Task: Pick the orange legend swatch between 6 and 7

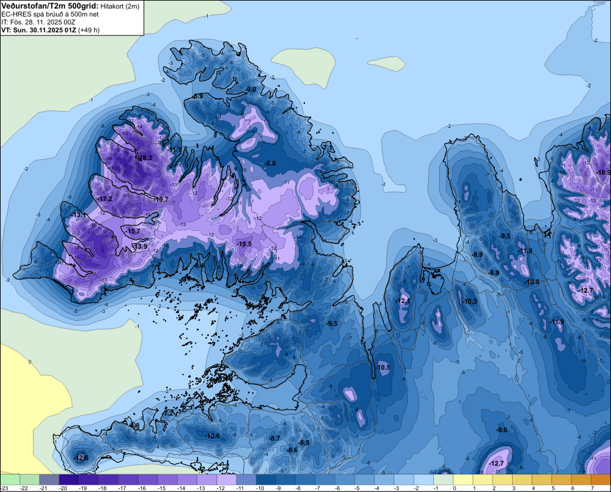Action: pyautogui.click(x=581, y=479)
